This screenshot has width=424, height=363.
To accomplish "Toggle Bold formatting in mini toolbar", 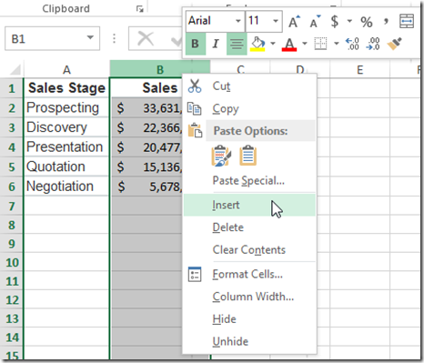I will (x=196, y=44).
